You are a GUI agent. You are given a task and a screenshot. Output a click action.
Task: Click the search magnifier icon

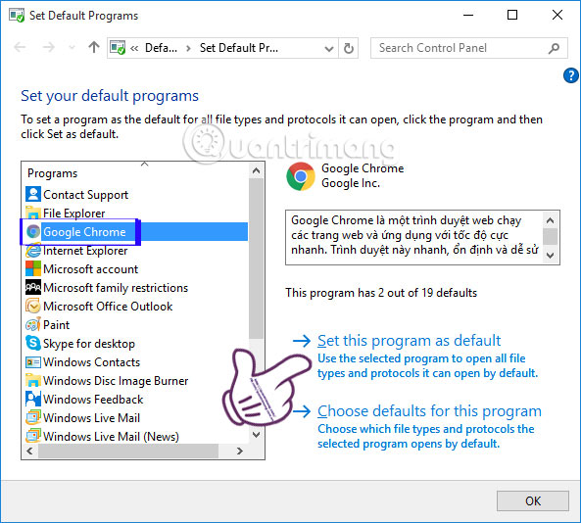pos(554,48)
